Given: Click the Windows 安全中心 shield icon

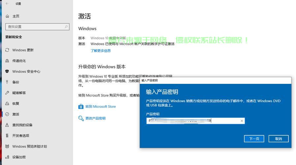Looking at the screenshot, I should [x=7, y=71].
